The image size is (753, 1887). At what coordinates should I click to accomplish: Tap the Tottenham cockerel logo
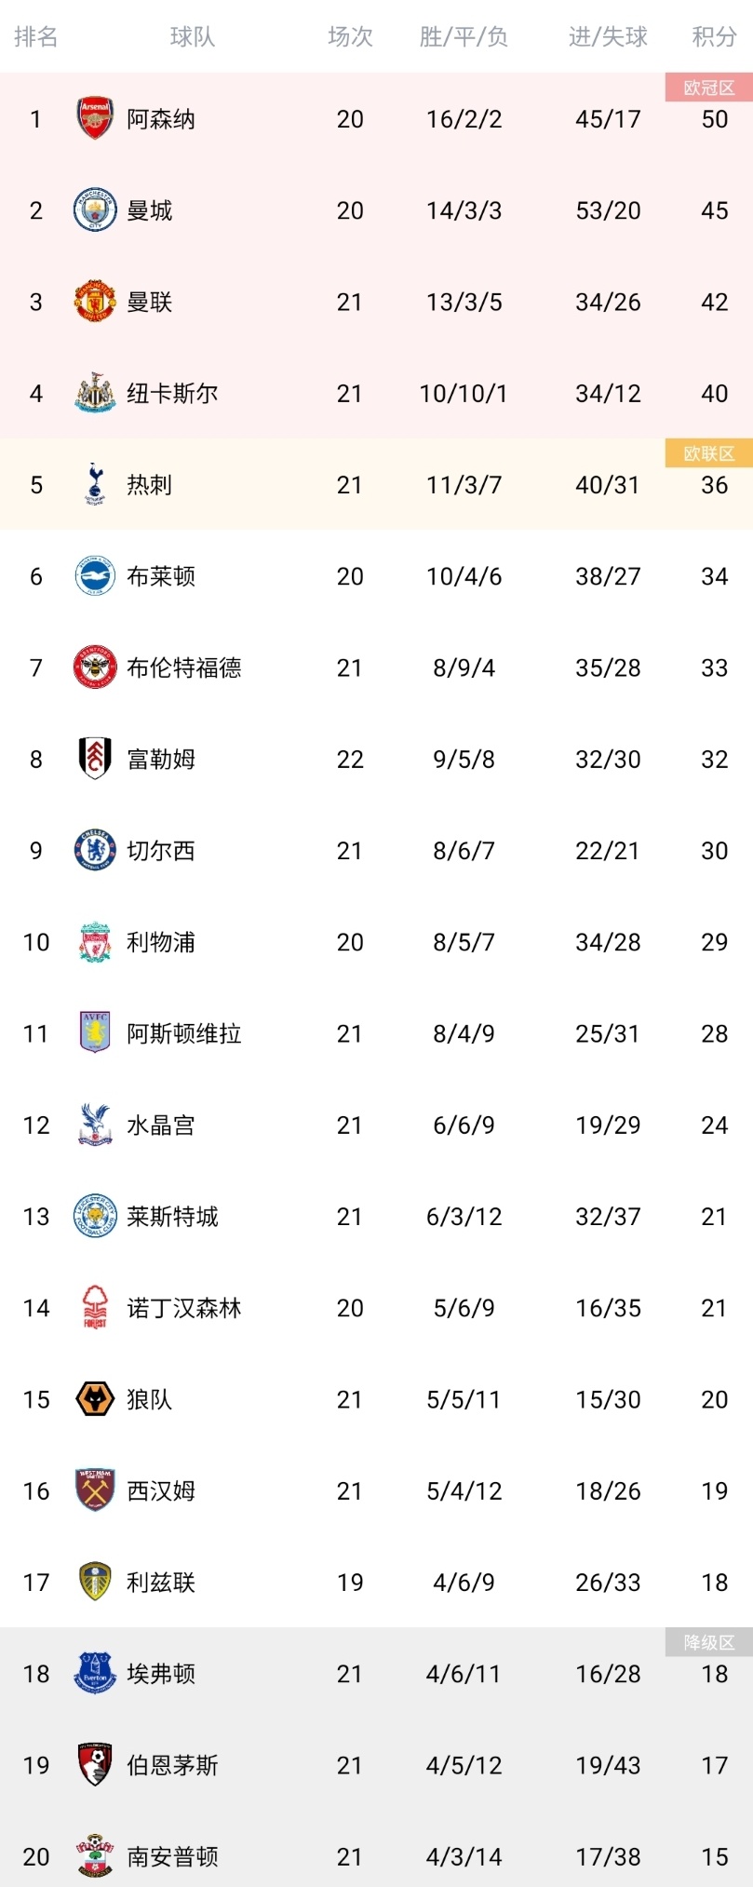click(x=94, y=484)
